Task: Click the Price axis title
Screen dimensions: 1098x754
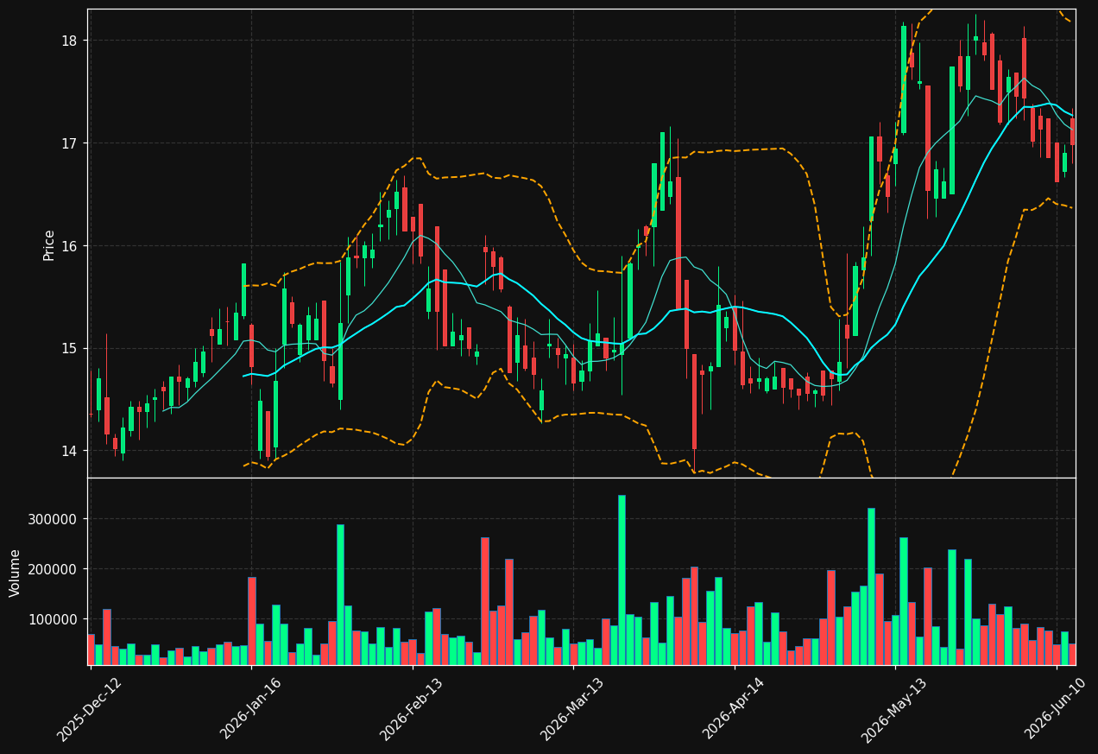Action: 49,244
